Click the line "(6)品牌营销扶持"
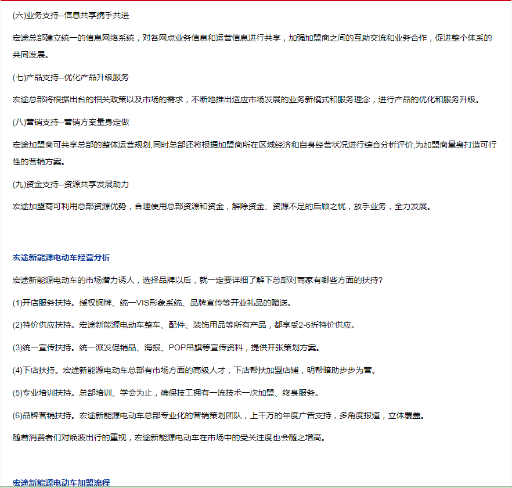 coord(219,416)
